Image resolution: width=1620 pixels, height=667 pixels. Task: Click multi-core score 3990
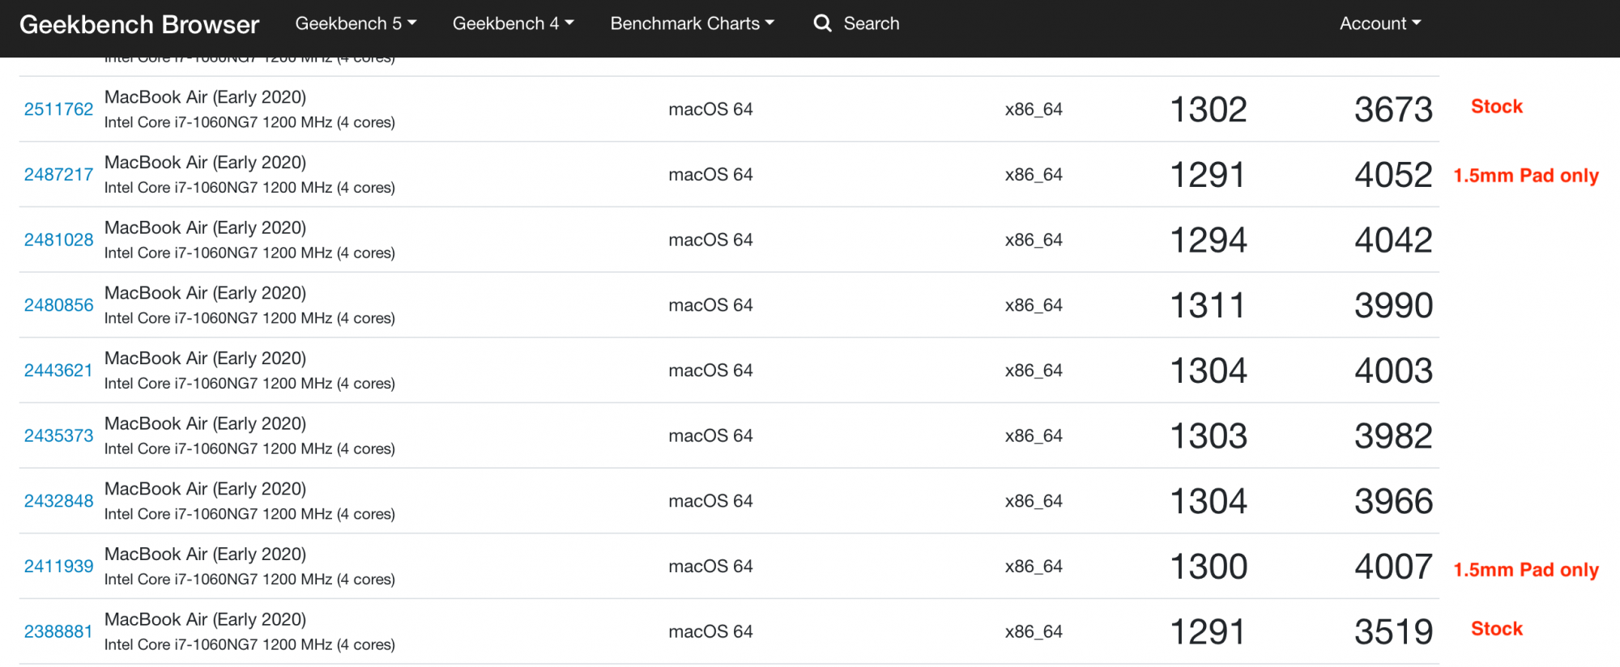(1393, 305)
